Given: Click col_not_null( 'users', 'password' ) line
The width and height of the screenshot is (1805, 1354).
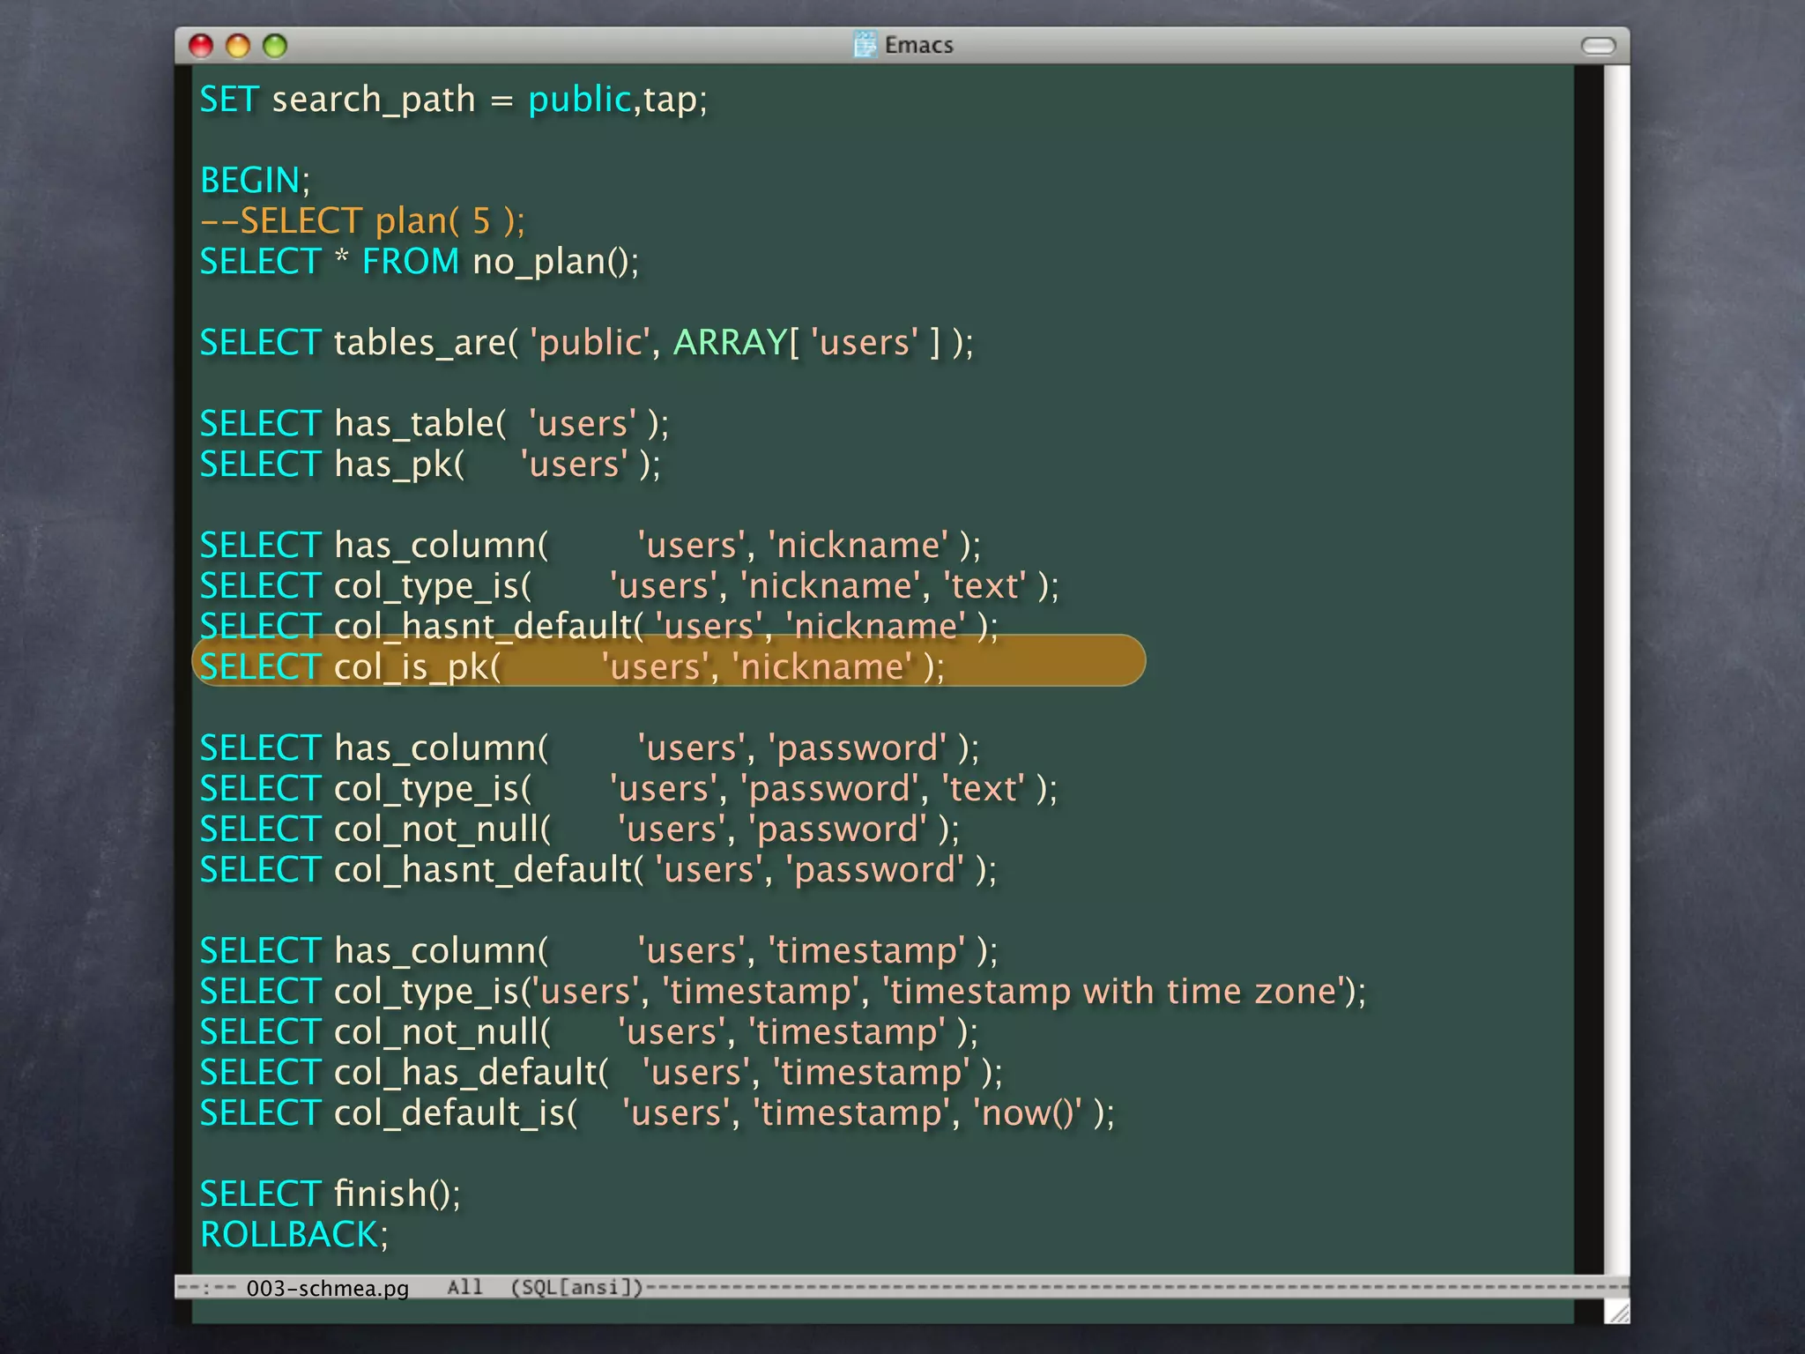Looking at the screenshot, I should (x=579, y=830).
